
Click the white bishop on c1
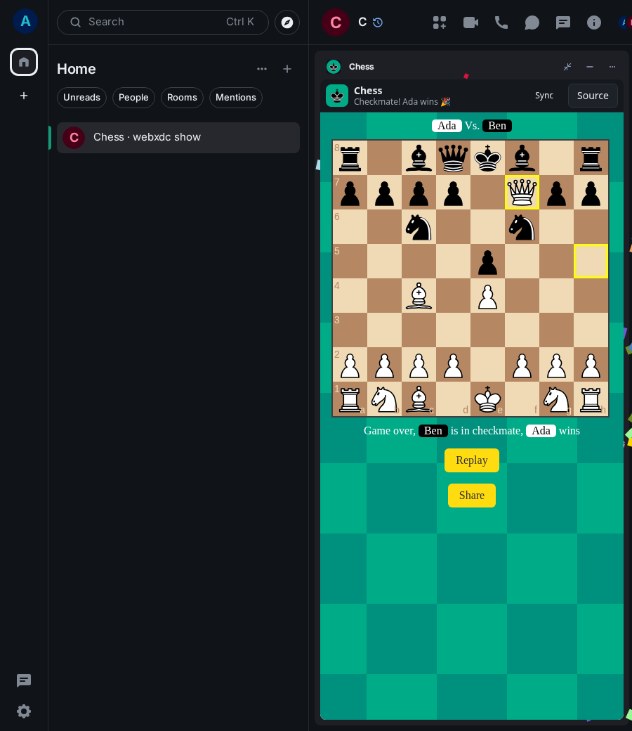click(419, 399)
